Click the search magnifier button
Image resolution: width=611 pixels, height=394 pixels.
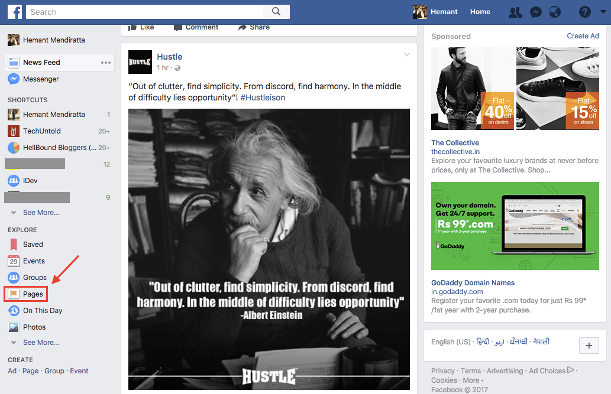[x=276, y=12]
